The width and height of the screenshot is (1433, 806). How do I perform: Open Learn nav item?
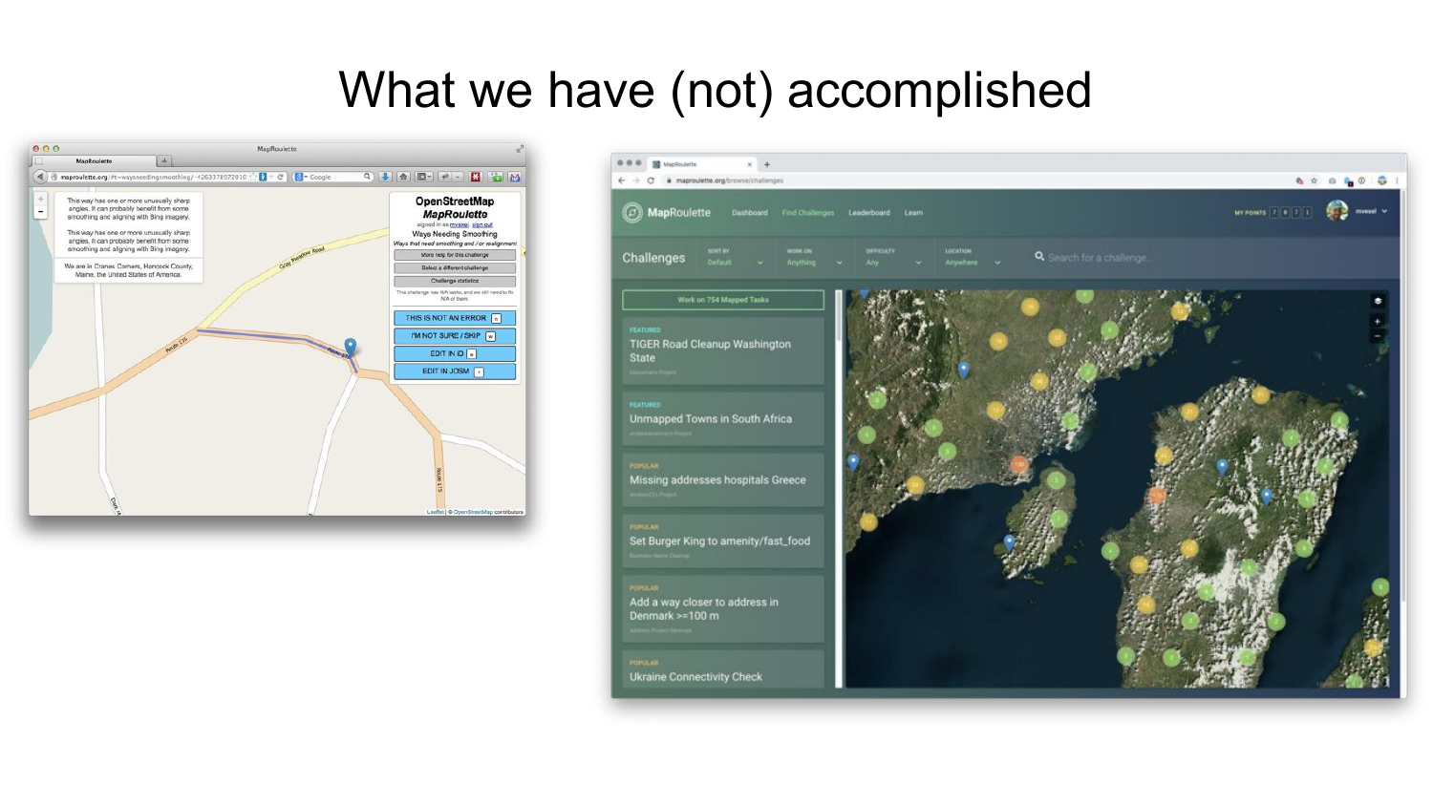(914, 213)
